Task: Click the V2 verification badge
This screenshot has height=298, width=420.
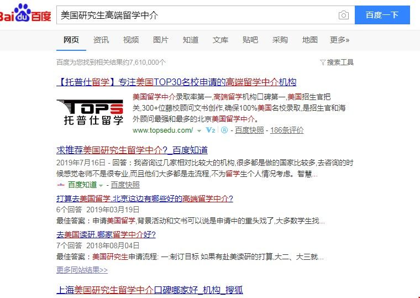Action: [x=211, y=130]
